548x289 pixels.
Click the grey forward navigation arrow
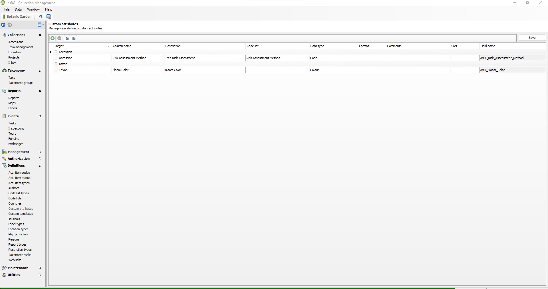point(10,25)
